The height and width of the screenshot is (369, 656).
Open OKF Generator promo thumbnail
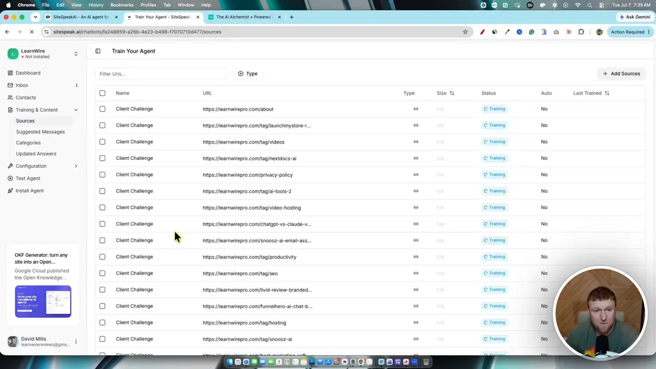click(43, 301)
